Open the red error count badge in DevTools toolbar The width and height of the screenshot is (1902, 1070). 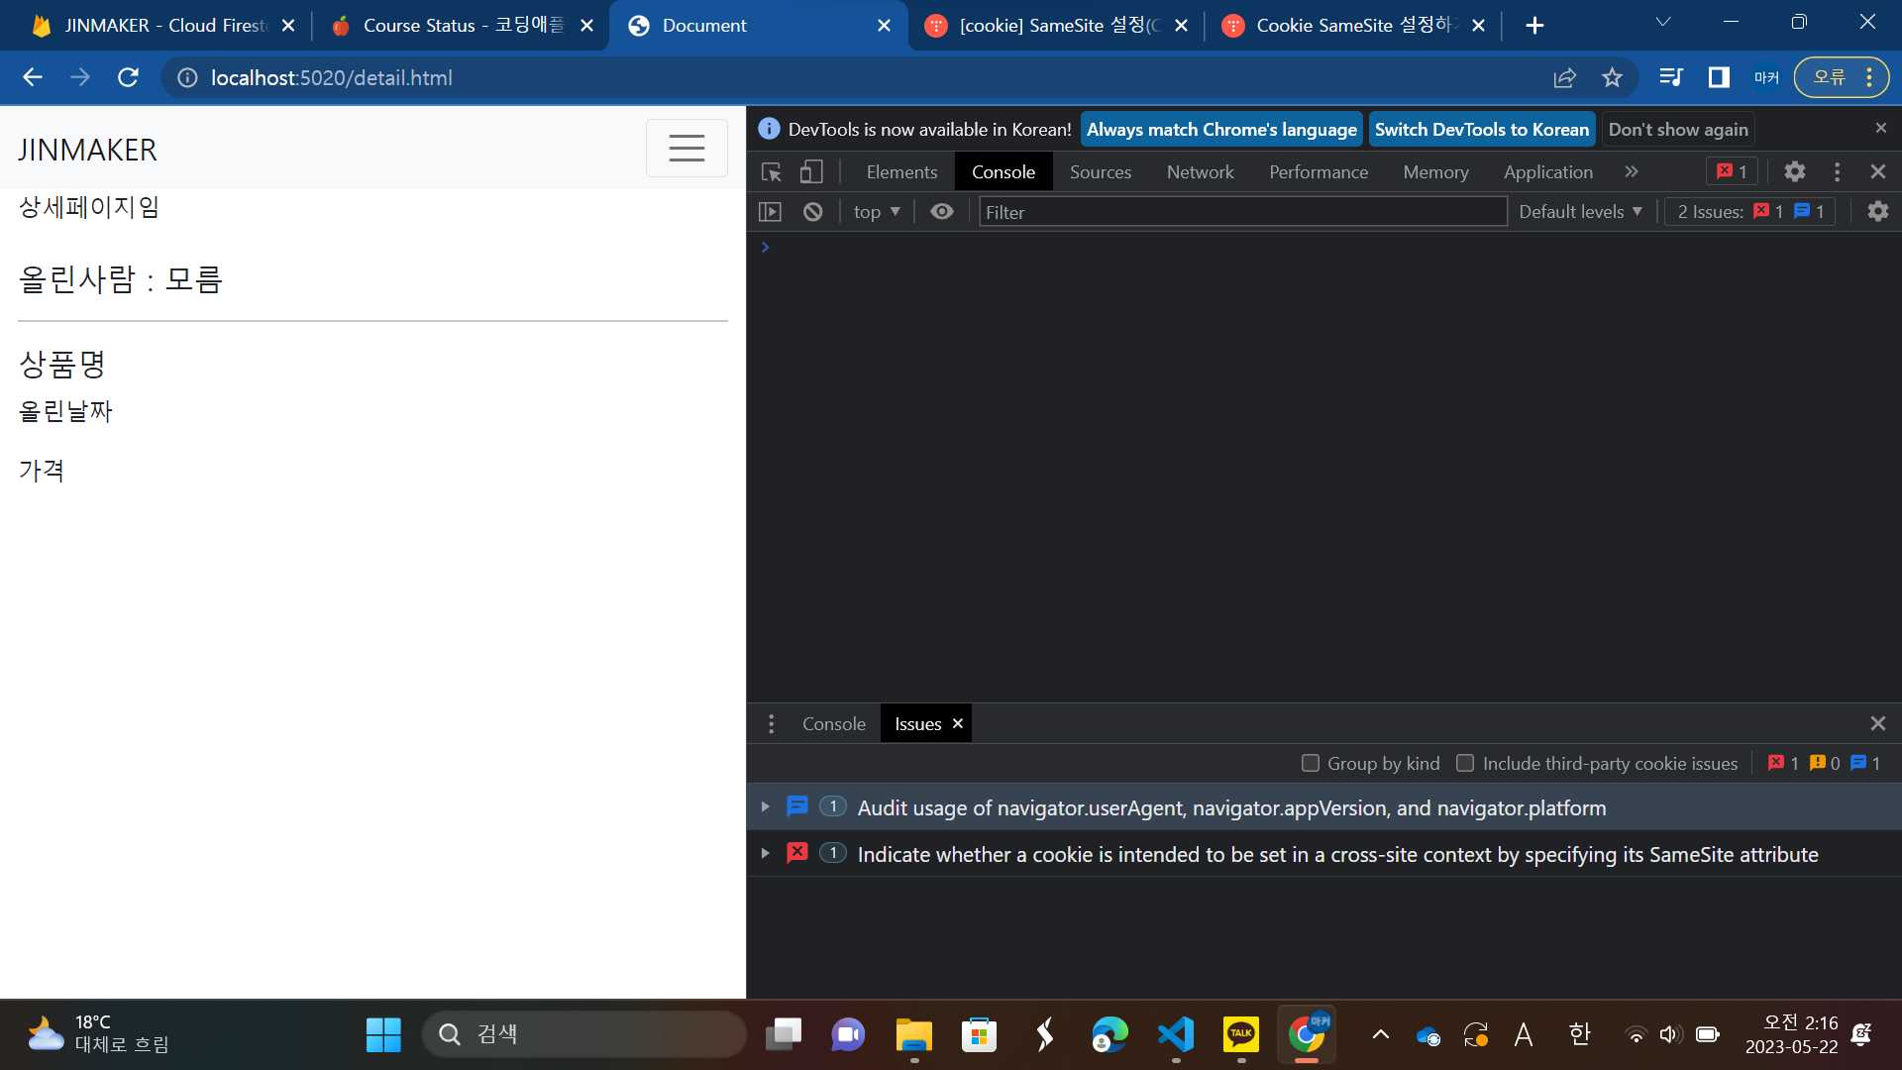click(x=1732, y=172)
